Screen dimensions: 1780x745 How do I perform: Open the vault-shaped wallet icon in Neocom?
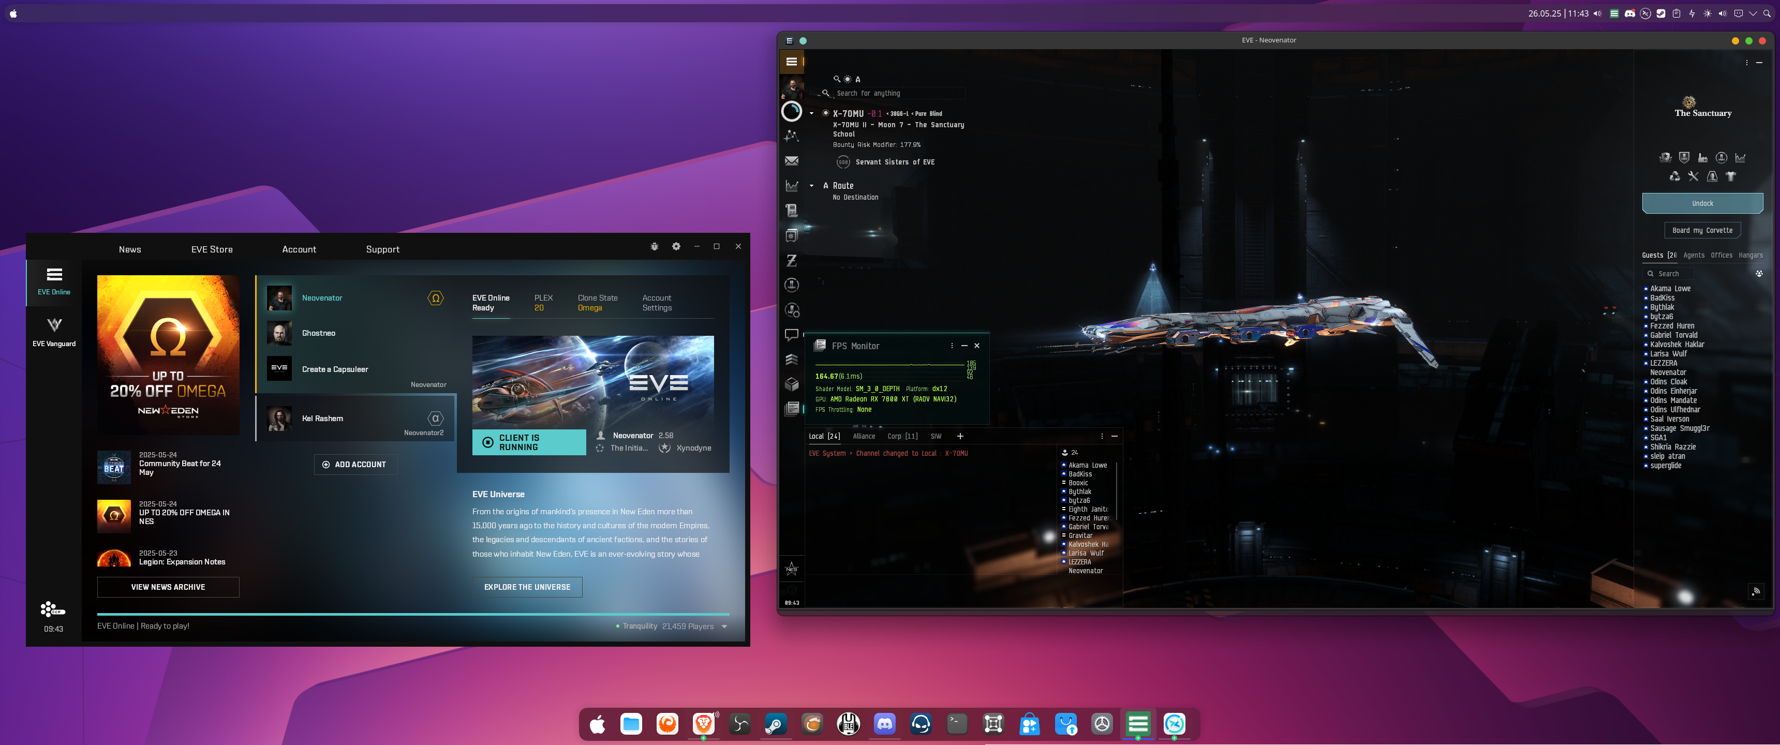(792, 235)
